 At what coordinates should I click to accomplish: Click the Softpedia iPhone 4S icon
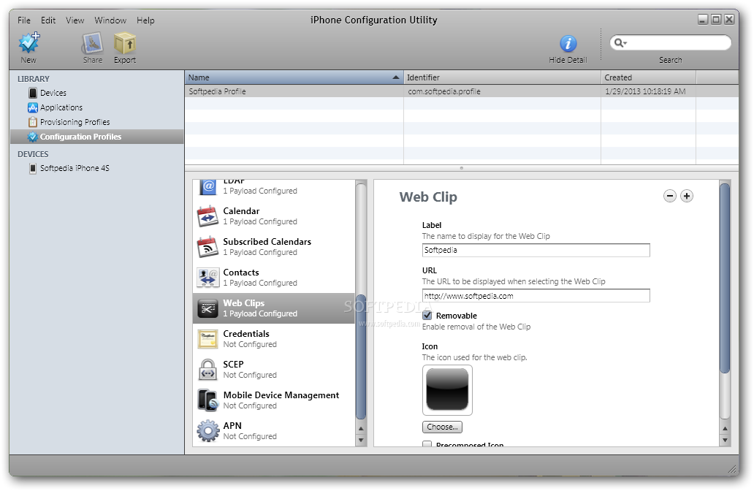pyautogui.click(x=33, y=168)
